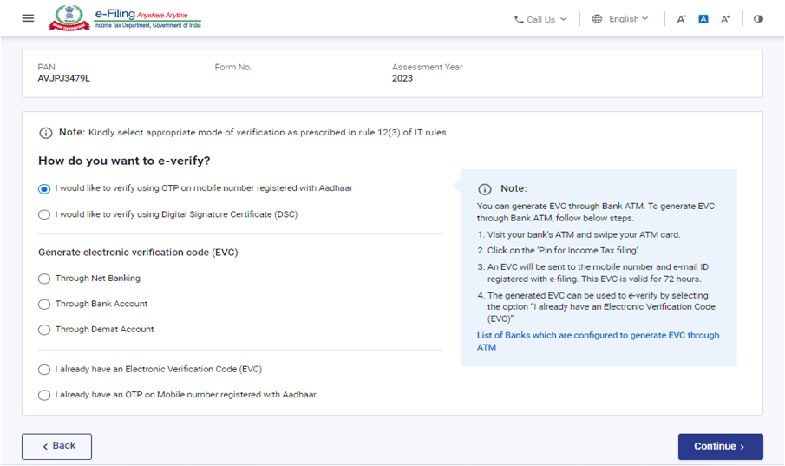Select I already have an EVC option
The height and width of the screenshot is (466, 785).
(44, 370)
